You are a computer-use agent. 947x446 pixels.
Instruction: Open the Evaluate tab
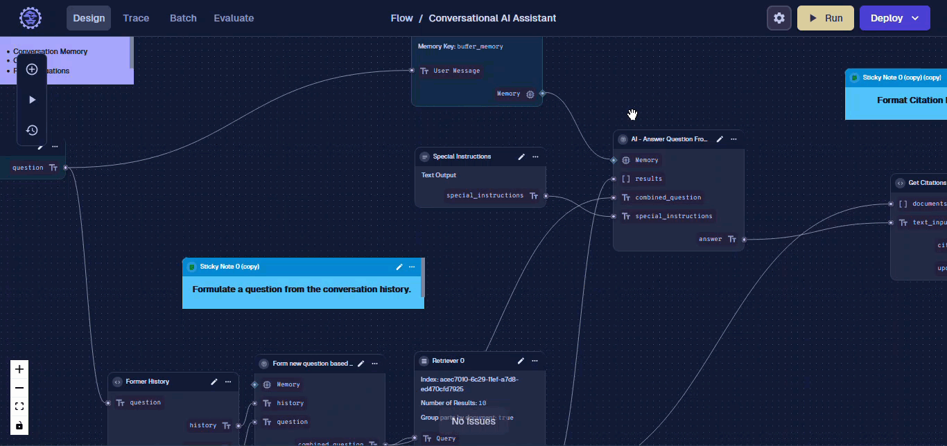(234, 18)
